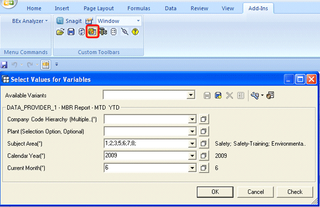Screen dimensions: 320x207
Task: Click the Office button at top left
Action: tap(8, 3)
